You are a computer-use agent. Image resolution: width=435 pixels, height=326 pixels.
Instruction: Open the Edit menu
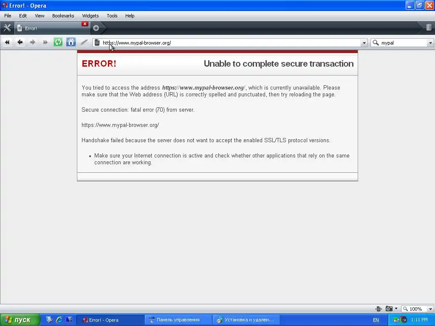(x=23, y=16)
